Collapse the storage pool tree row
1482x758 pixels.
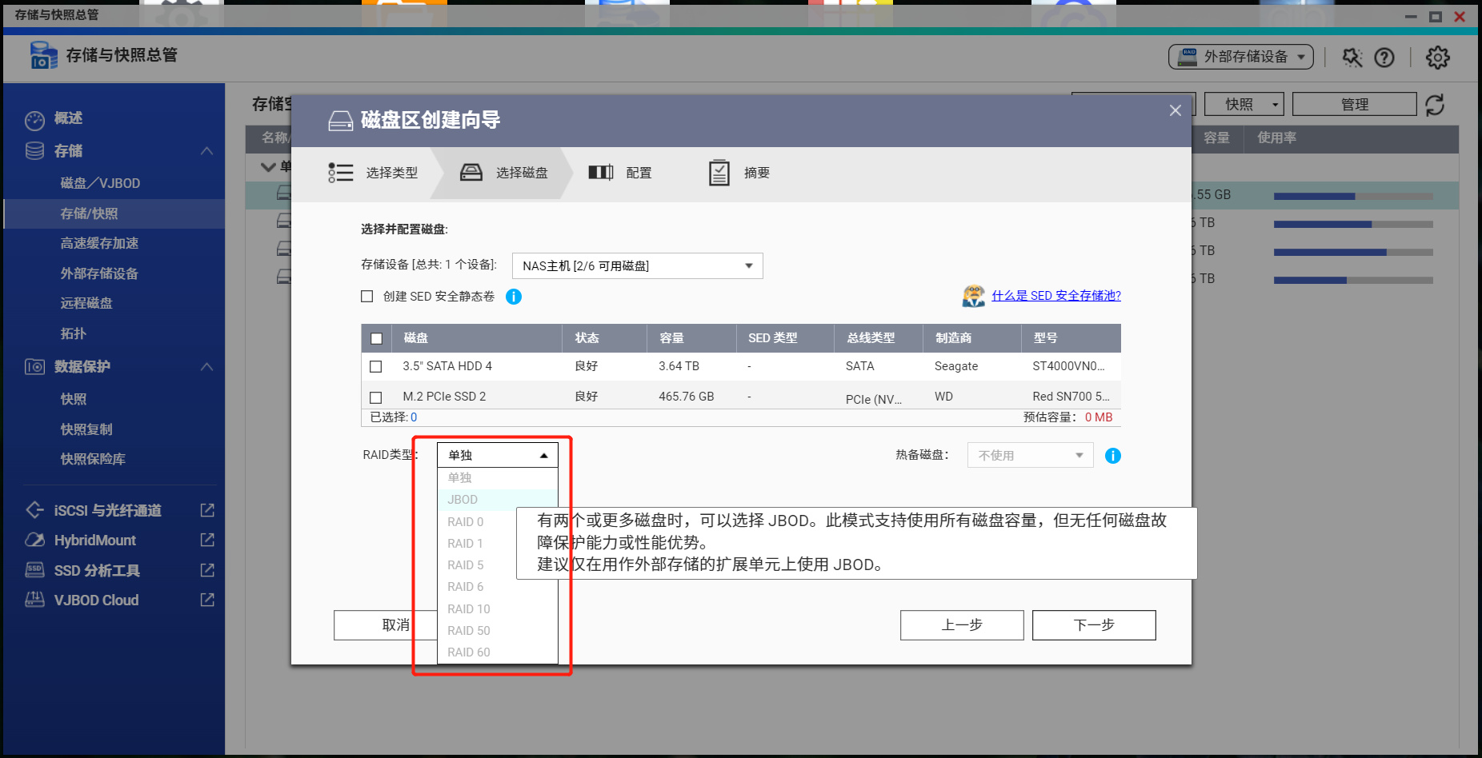click(268, 167)
